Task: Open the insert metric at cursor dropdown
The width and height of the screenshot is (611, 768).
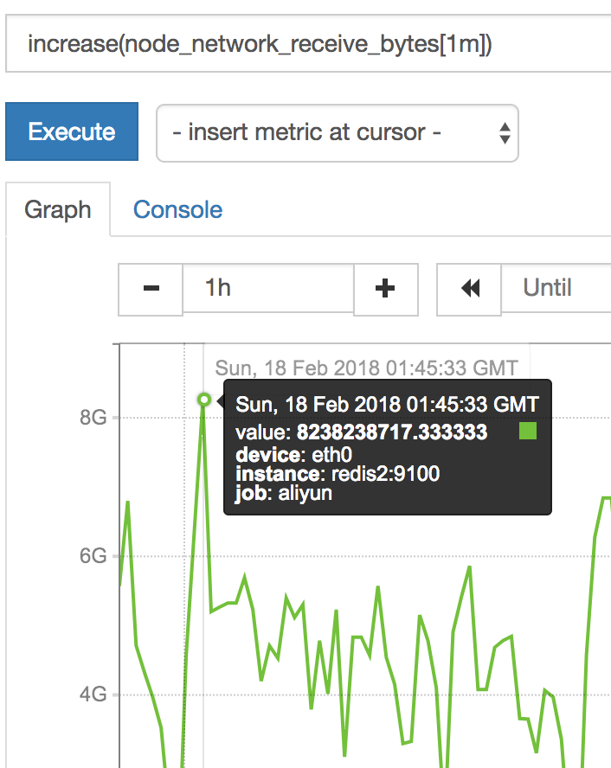Action: [x=338, y=132]
